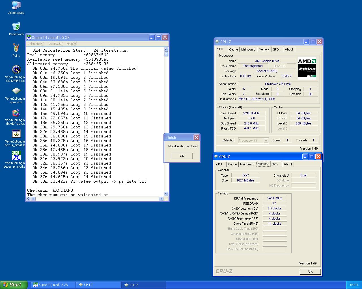Screen dimensions: 362x289
Task: Switch to Memory tab in upper CPU-Z
Action: [264, 49]
